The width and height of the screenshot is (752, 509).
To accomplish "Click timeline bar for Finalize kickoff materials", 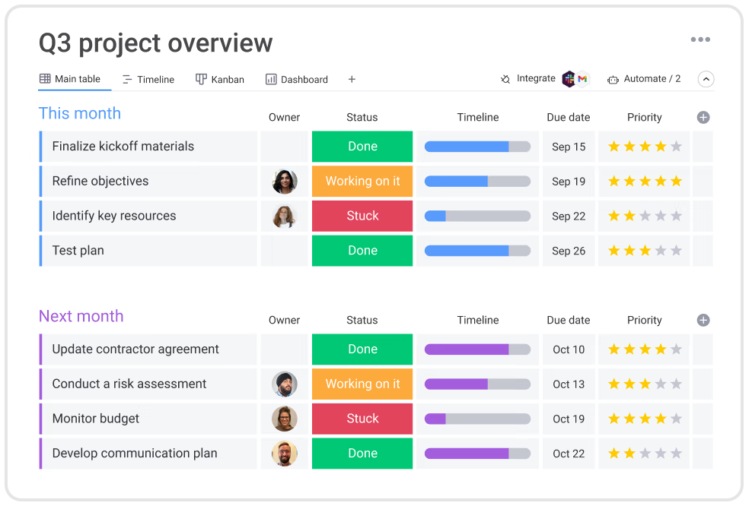I will [x=477, y=147].
